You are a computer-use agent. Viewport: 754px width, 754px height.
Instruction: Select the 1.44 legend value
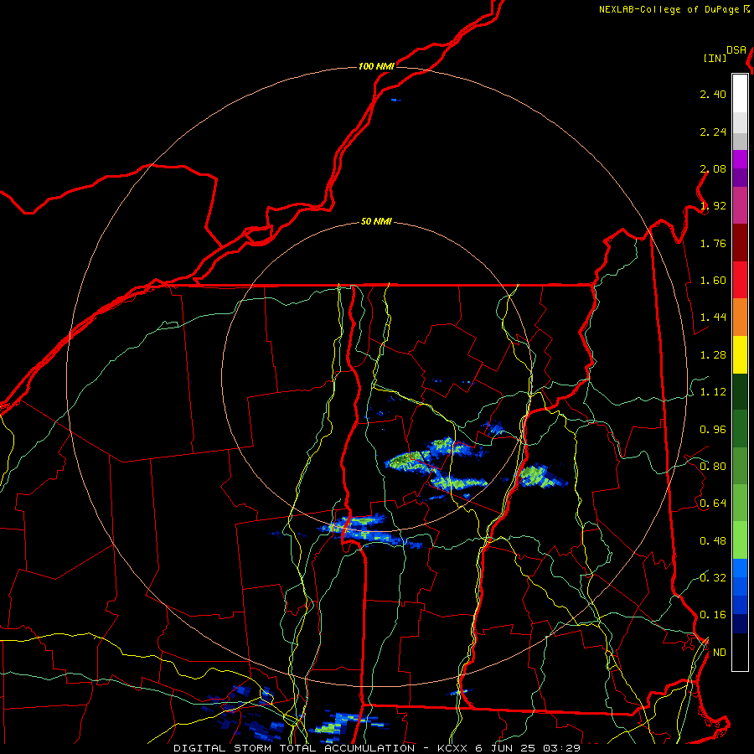pos(713,317)
